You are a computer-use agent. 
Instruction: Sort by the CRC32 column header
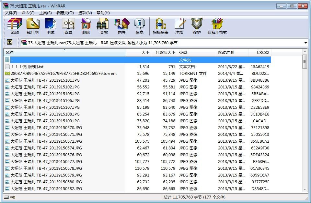click(x=260, y=52)
